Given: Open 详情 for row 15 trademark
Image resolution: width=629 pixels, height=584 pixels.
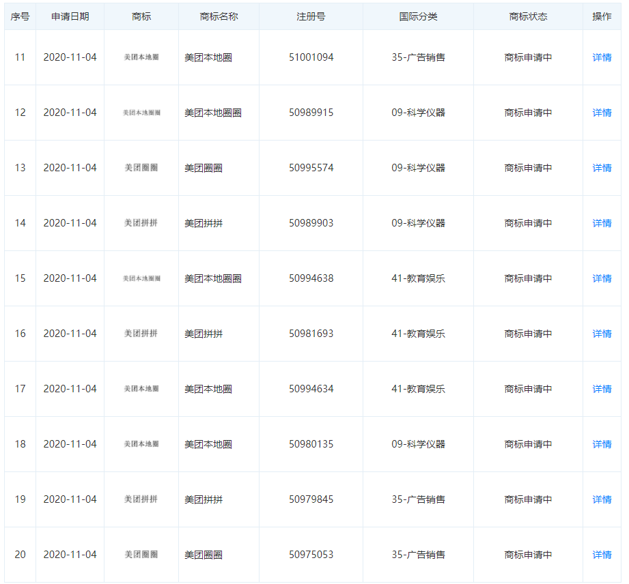Looking at the screenshot, I should pyautogui.click(x=602, y=278).
